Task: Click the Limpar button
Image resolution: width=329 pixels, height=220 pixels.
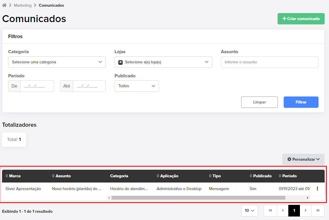Action: tap(259, 102)
